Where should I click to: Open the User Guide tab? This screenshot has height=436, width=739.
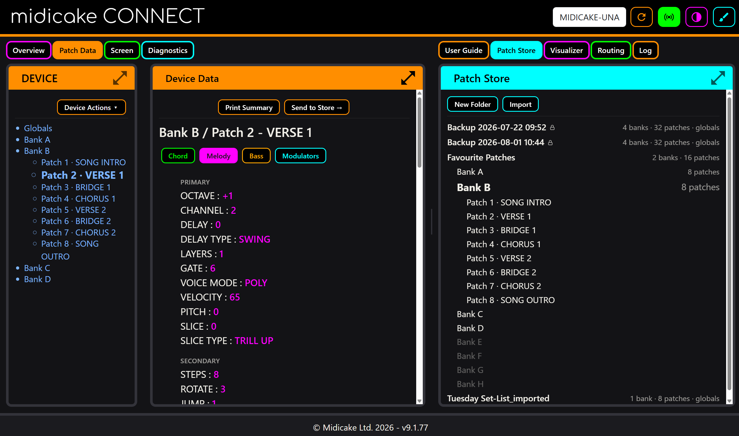pos(463,50)
